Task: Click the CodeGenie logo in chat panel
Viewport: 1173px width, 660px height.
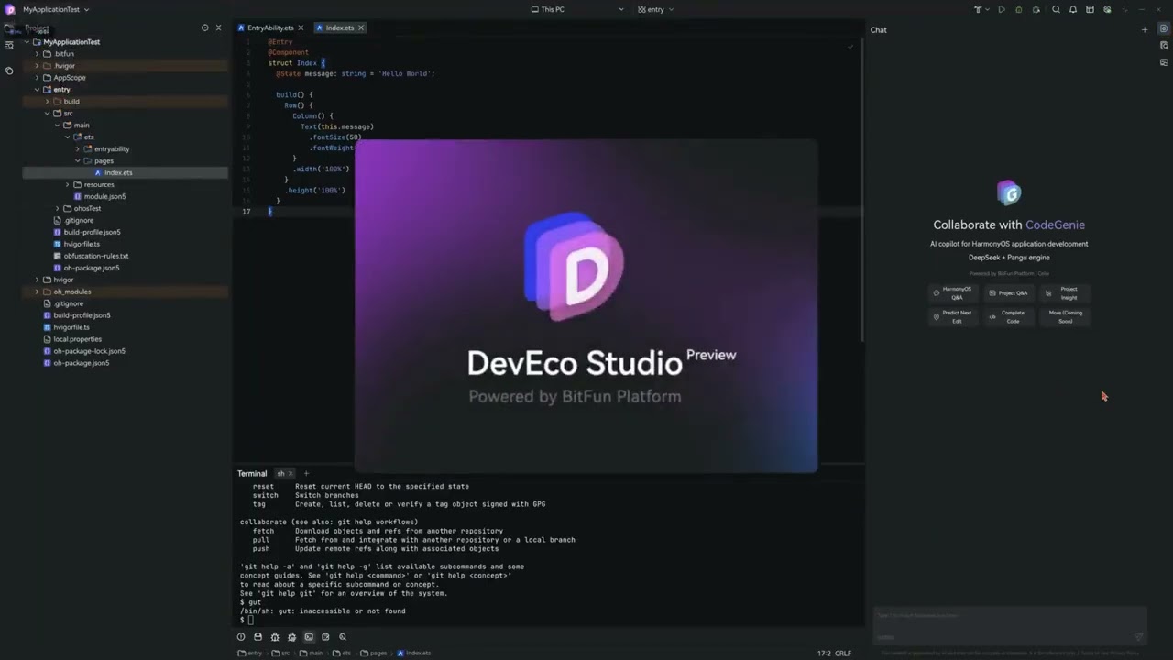Action: point(1009,192)
